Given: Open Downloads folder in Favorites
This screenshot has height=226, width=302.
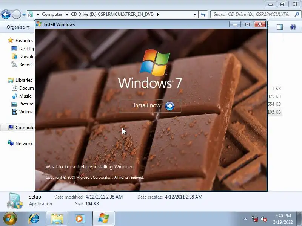Looking at the screenshot, I should tap(26, 56).
